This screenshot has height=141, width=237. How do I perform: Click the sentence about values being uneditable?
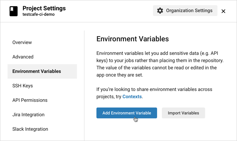156,71
